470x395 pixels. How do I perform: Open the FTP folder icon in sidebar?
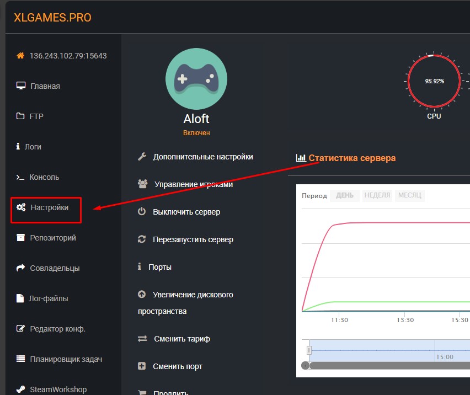coord(20,116)
